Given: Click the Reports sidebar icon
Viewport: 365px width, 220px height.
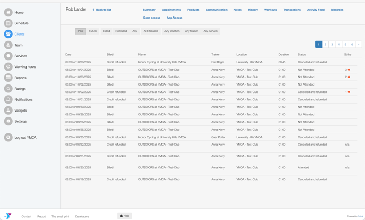Looking at the screenshot, I should click(x=8, y=78).
